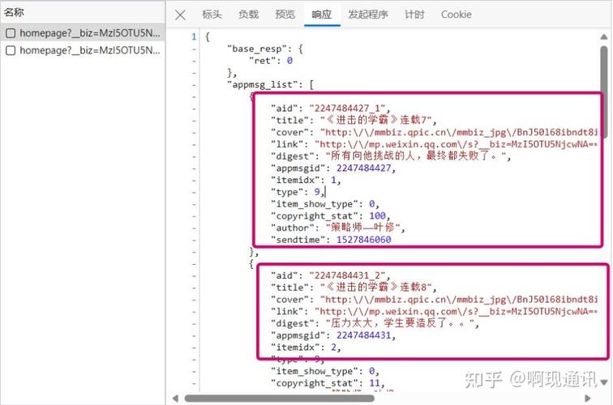Click the vertical scrollbar down arrow

604,382
